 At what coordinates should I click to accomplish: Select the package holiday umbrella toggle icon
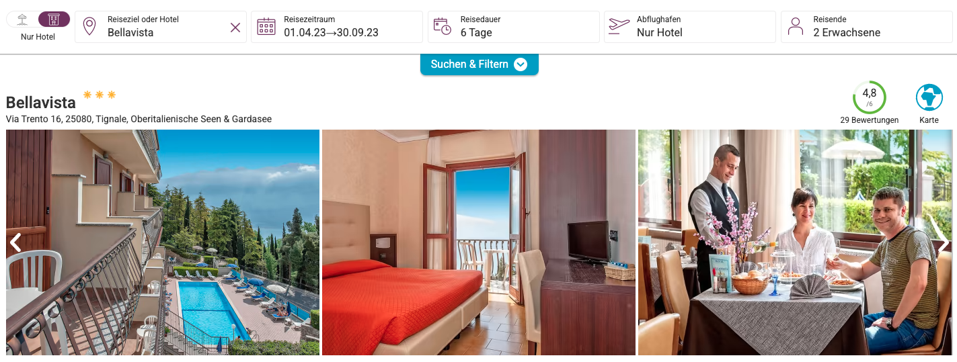[22, 19]
